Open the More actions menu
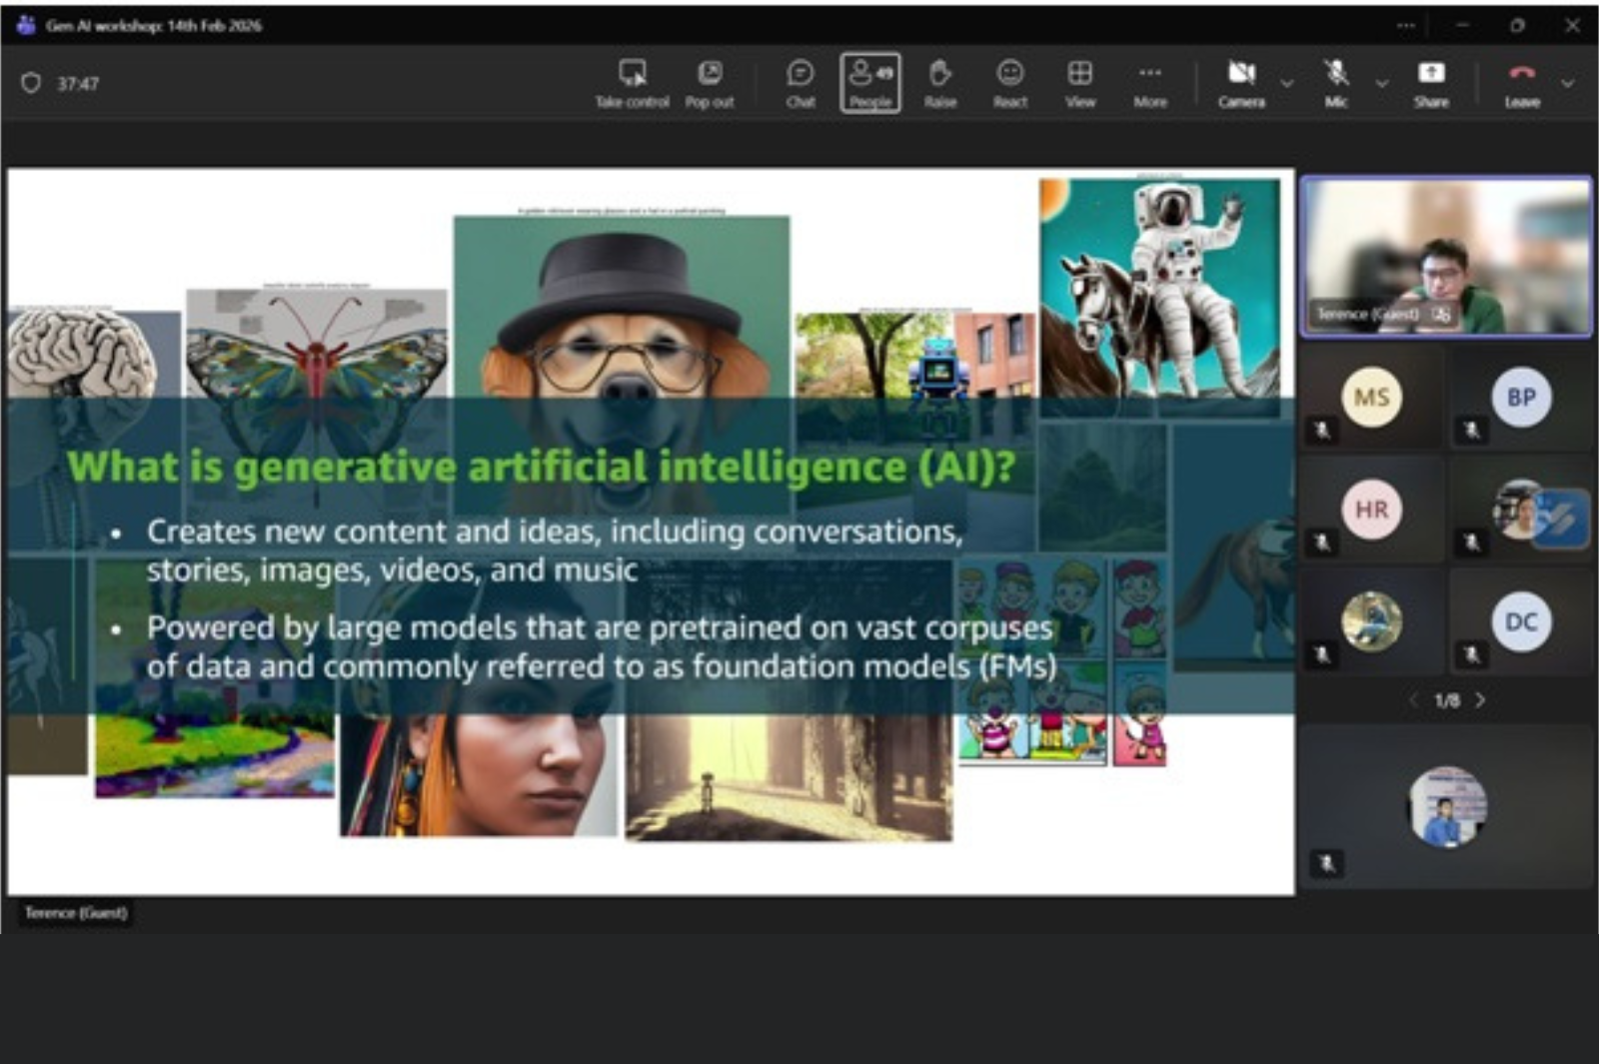The width and height of the screenshot is (1599, 1064). pyautogui.click(x=1150, y=74)
